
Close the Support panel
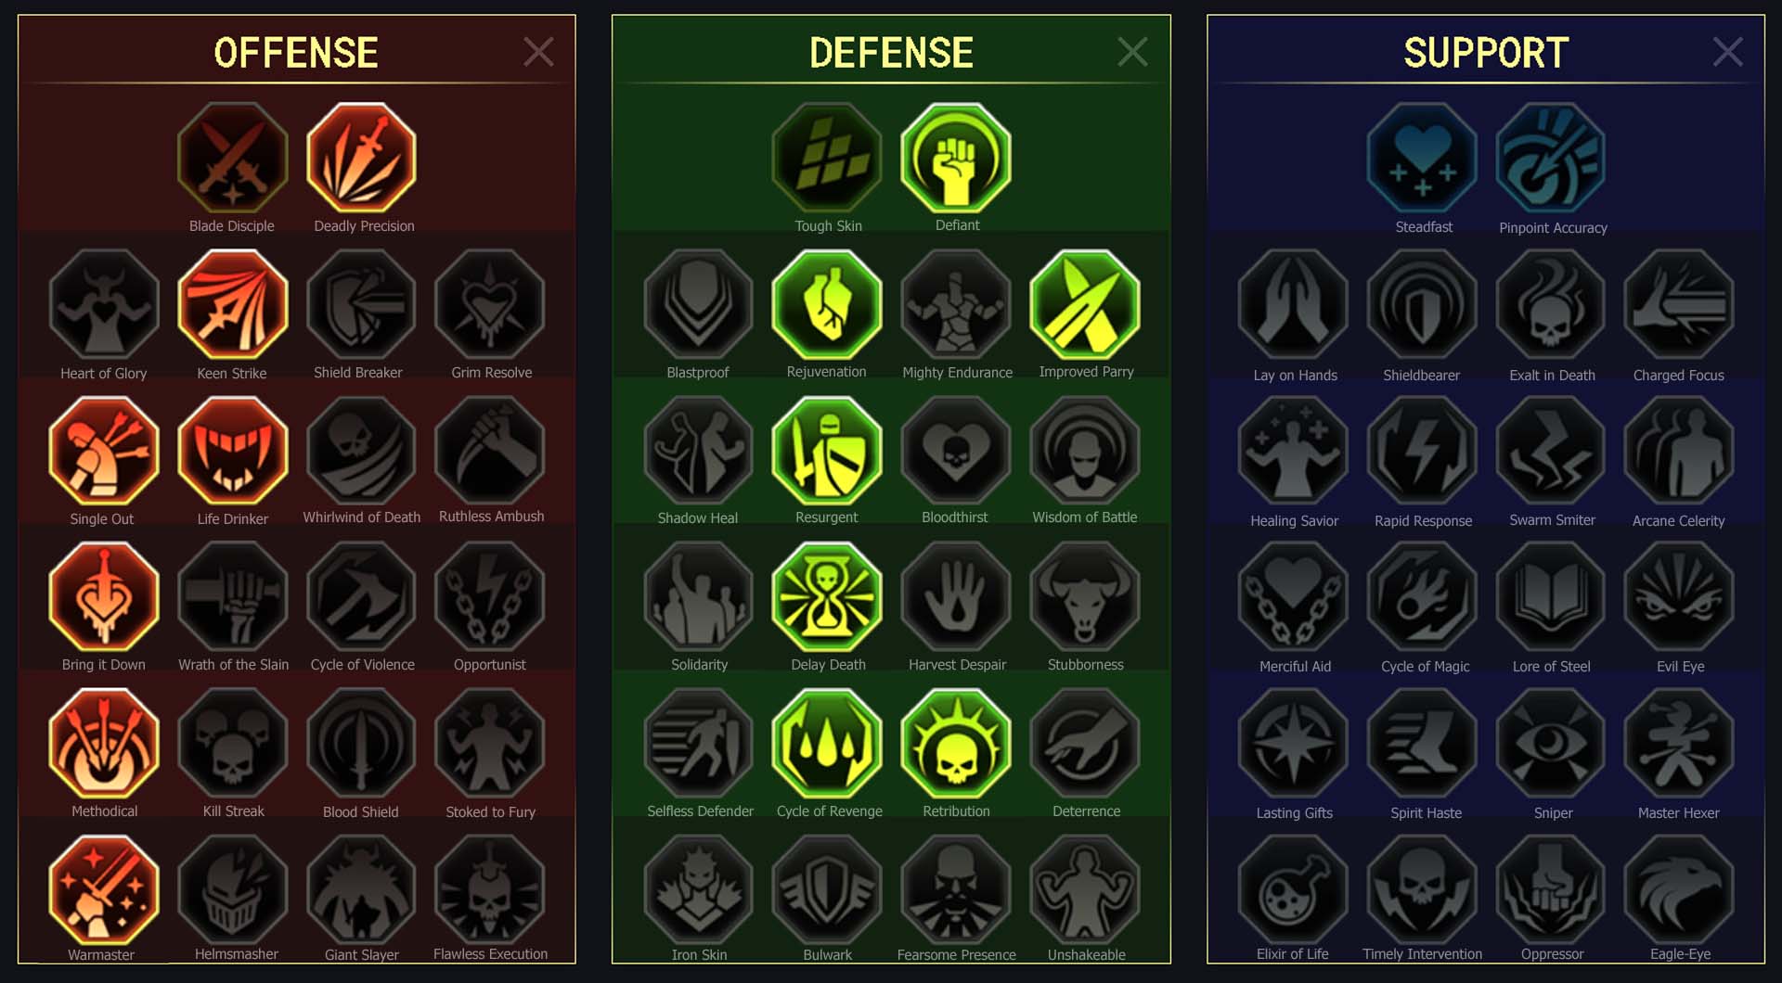(1727, 52)
